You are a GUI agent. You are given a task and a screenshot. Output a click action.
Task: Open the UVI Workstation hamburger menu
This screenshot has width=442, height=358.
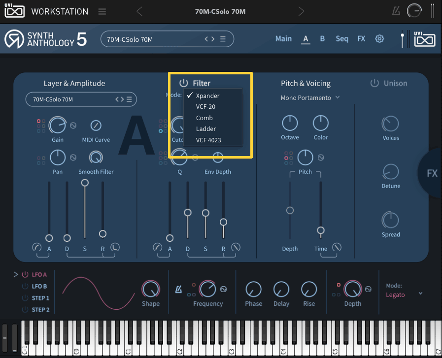point(102,11)
